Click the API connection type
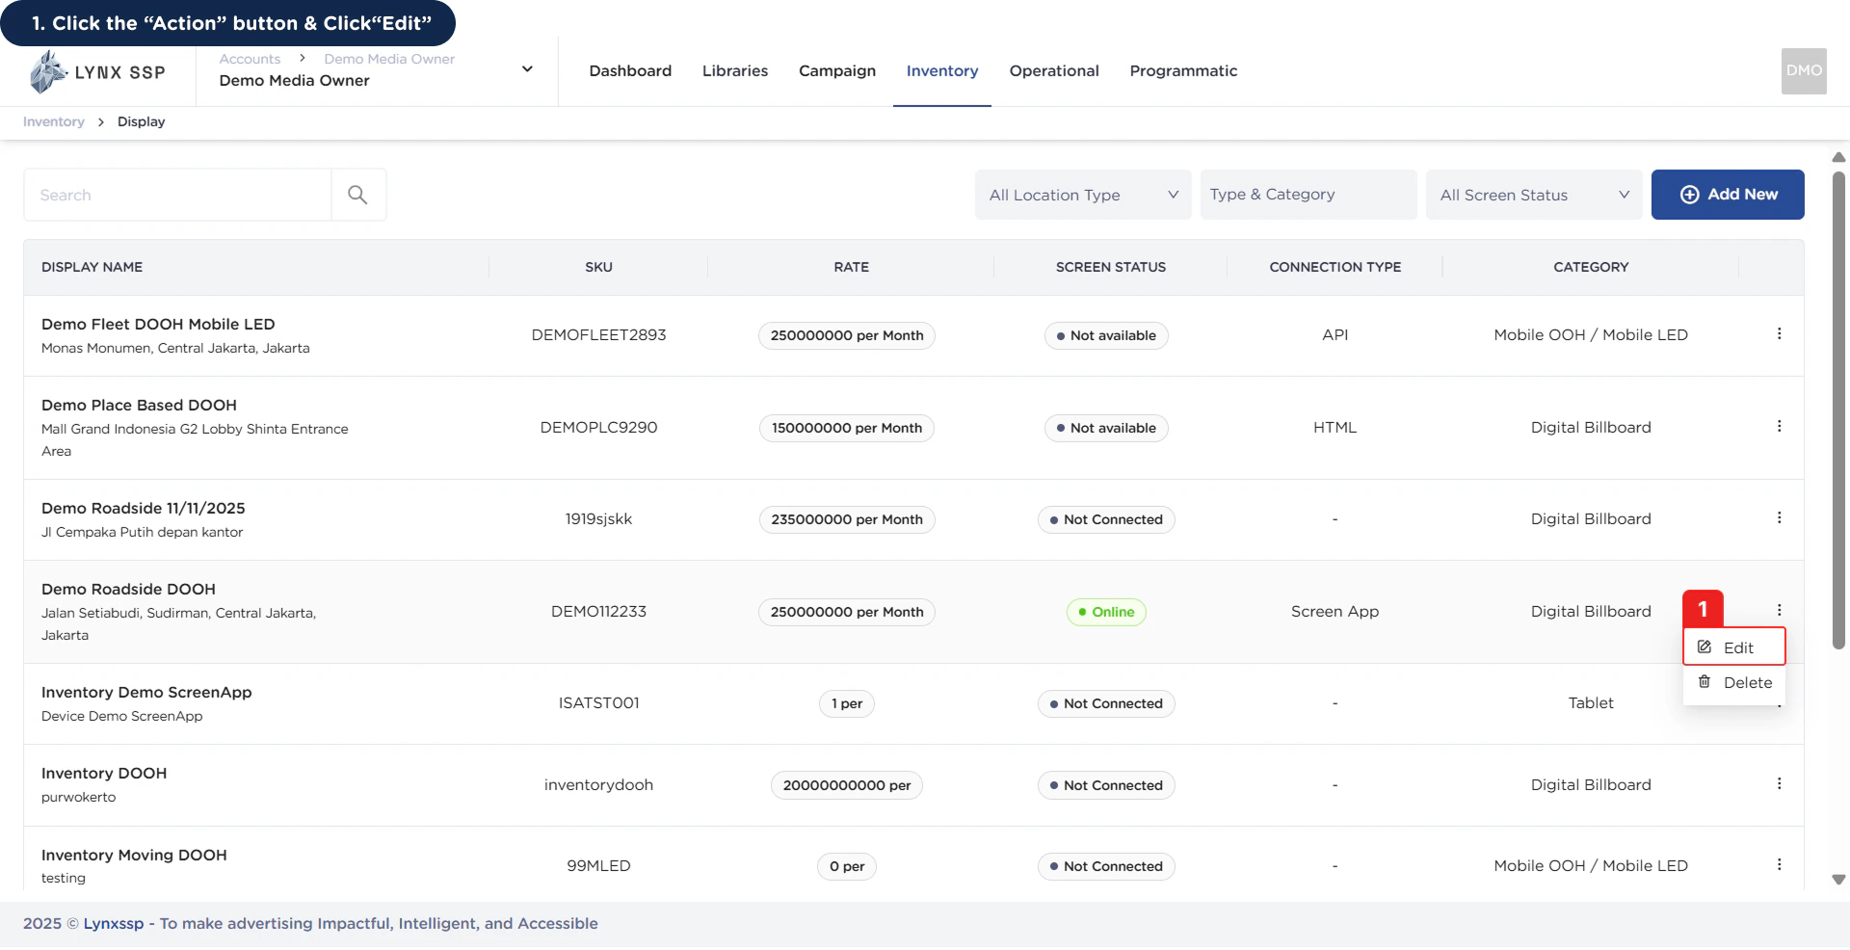 tap(1335, 335)
